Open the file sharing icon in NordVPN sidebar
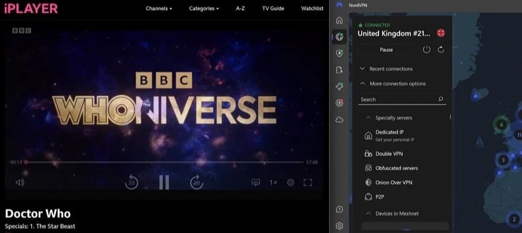 (x=339, y=70)
